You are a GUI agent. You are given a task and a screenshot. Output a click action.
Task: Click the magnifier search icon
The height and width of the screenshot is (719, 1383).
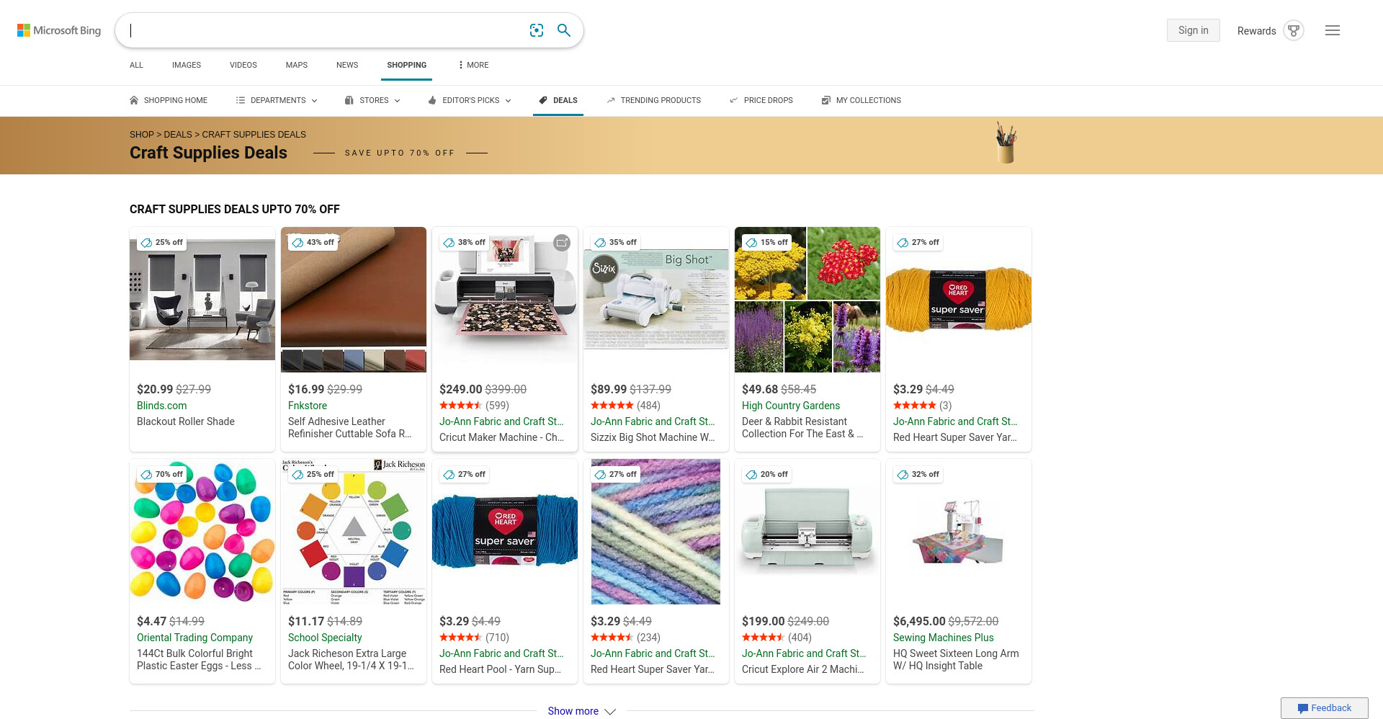click(x=564, y=30)
